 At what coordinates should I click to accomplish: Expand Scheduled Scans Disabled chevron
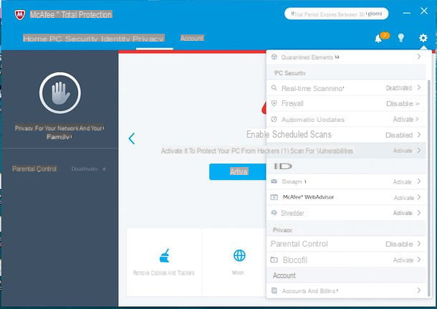419,135
